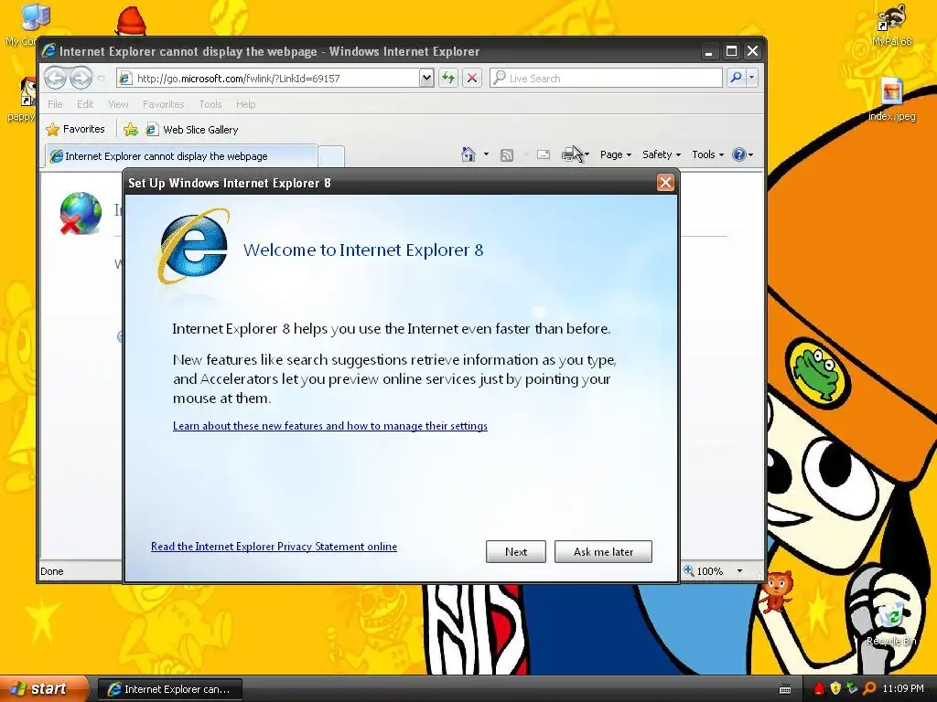Maximize the Internet Explorer window

[x=731, y=51]
